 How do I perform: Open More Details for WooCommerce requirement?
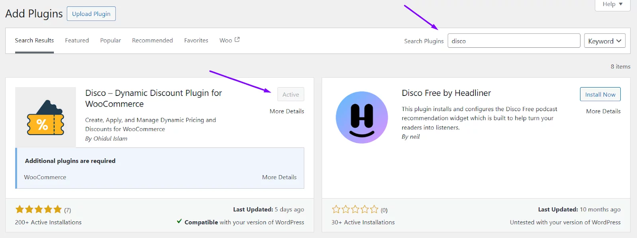pos(279,178)
